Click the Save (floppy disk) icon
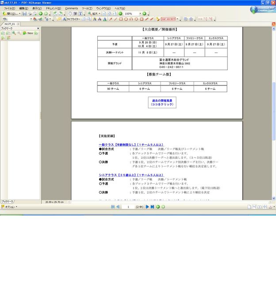Viewport: 276px width, 283px height. tap(24, 14)
